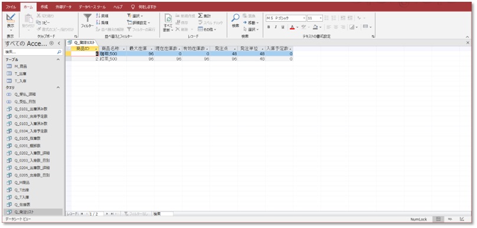This screenshot has width=477, height=228.
Task: Open table M_商品
Action: pos(21,66)
